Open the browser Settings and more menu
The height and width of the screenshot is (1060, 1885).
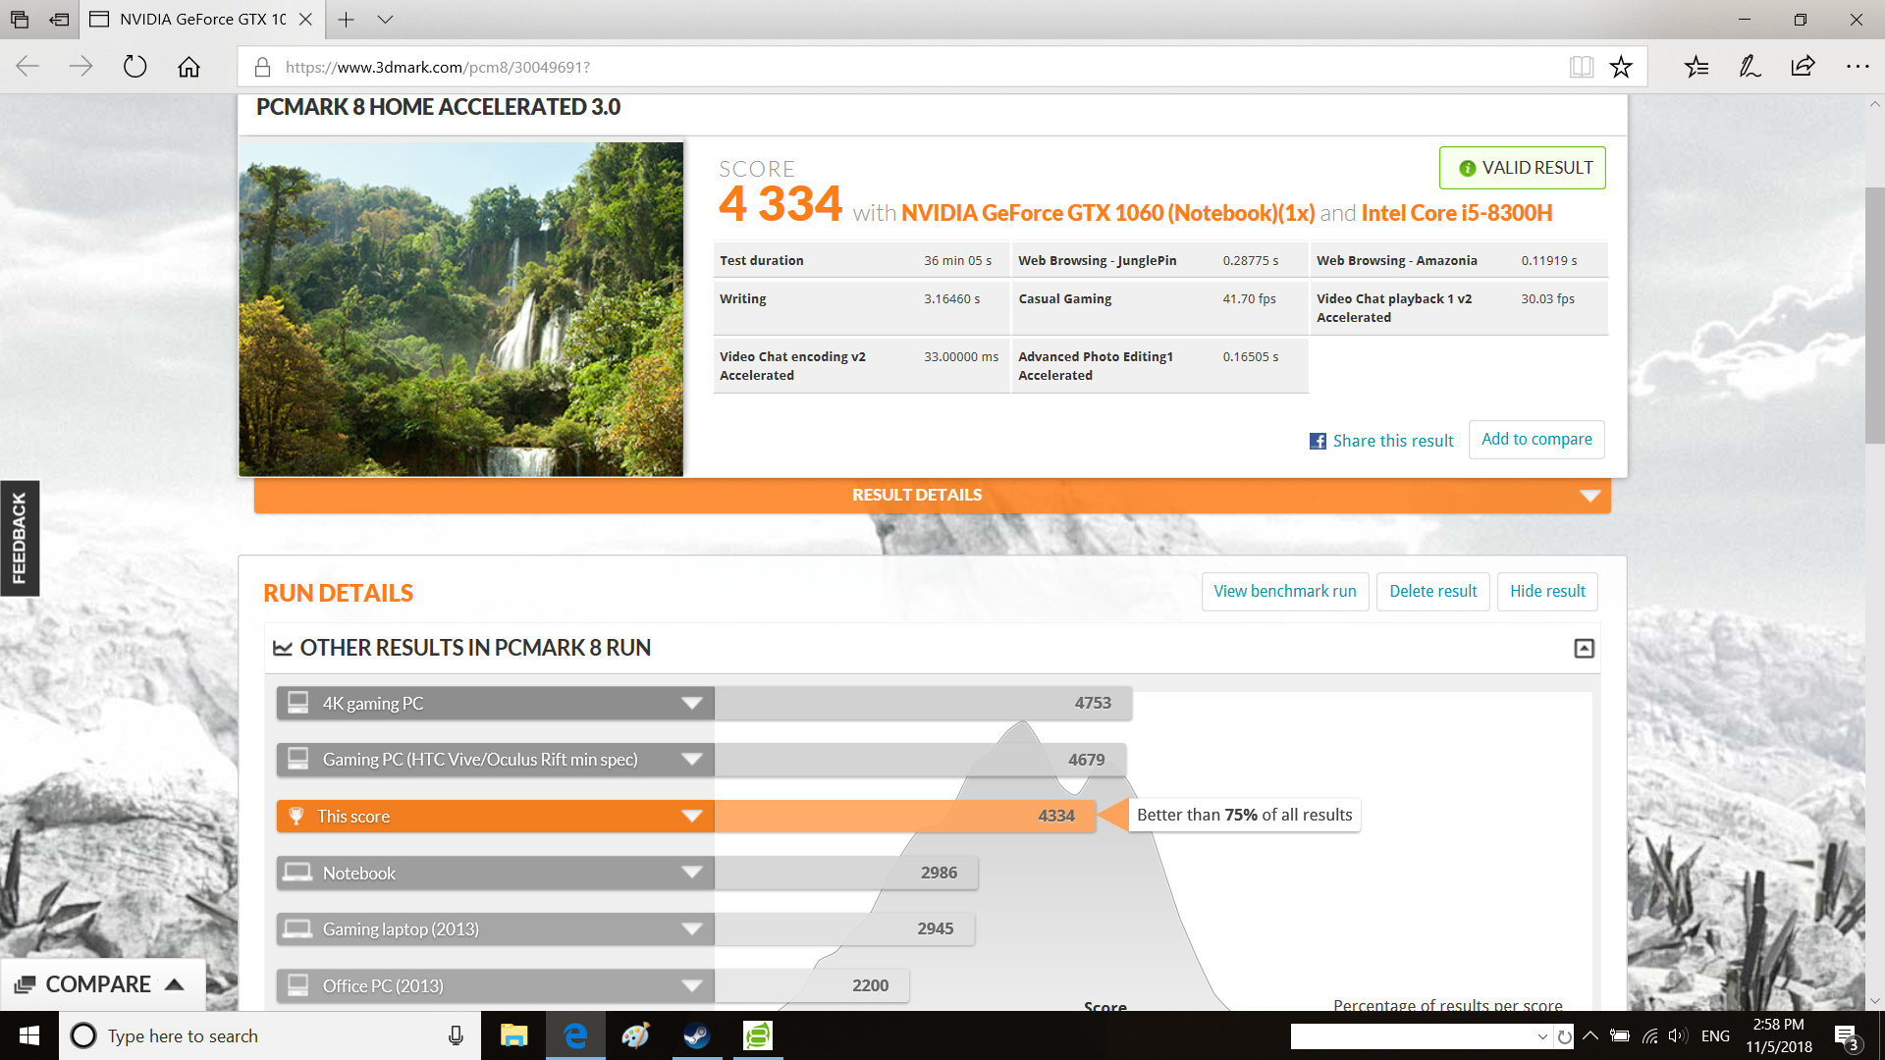click(1858, 67)
